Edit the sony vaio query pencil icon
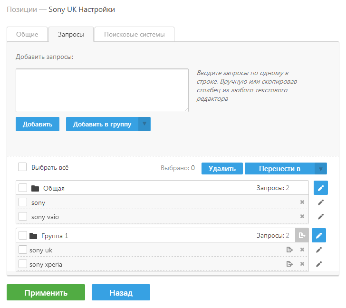The image size is (346, 308). coord(321,217)
